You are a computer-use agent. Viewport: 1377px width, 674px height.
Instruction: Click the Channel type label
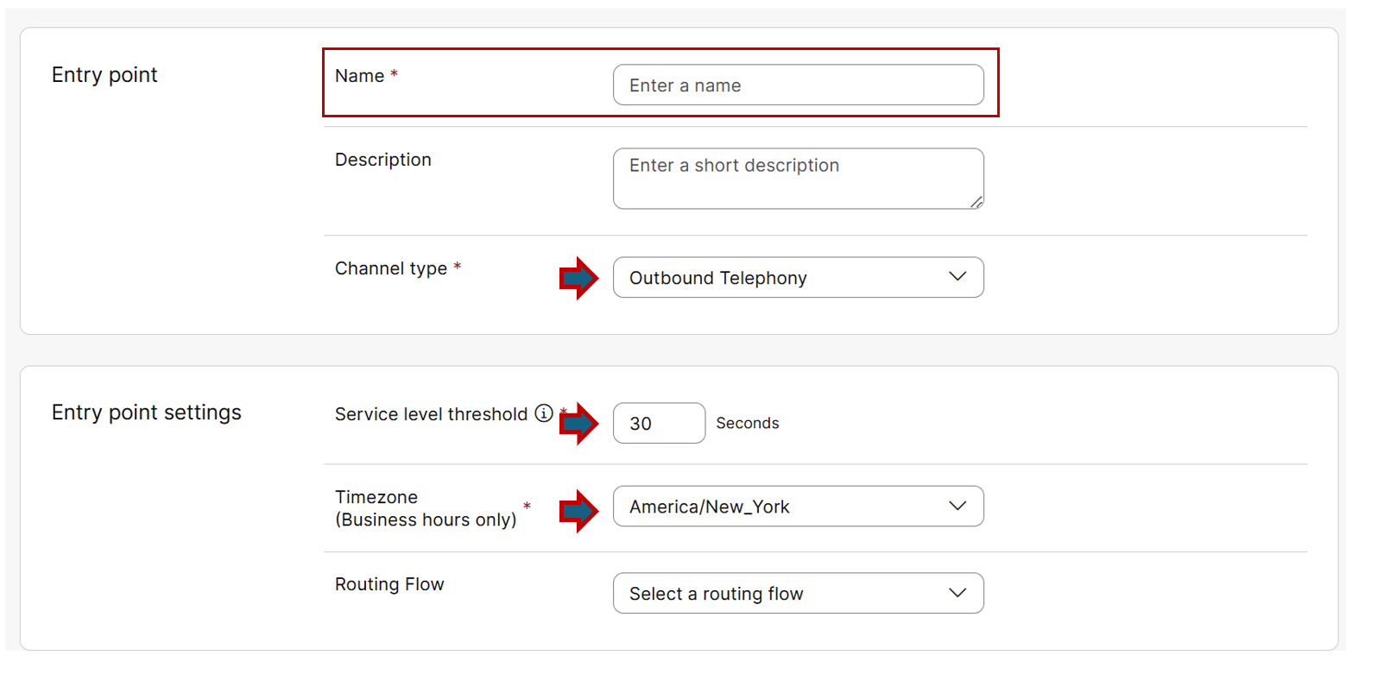click(x=391, y=268)
